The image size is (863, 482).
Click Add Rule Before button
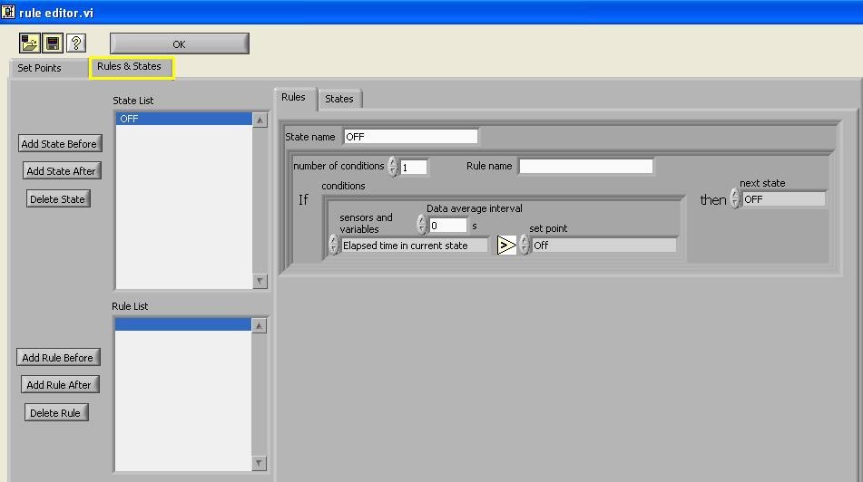tap(58, 357)
